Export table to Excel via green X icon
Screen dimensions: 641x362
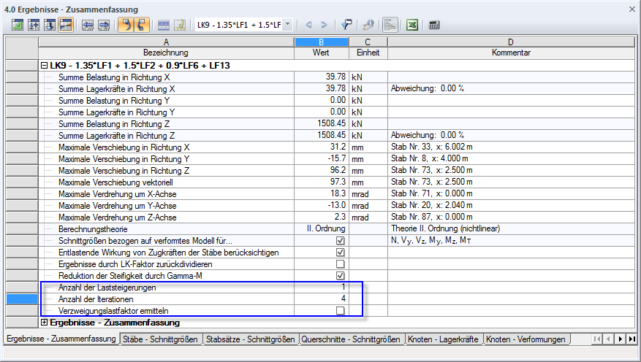click(412, 25)
